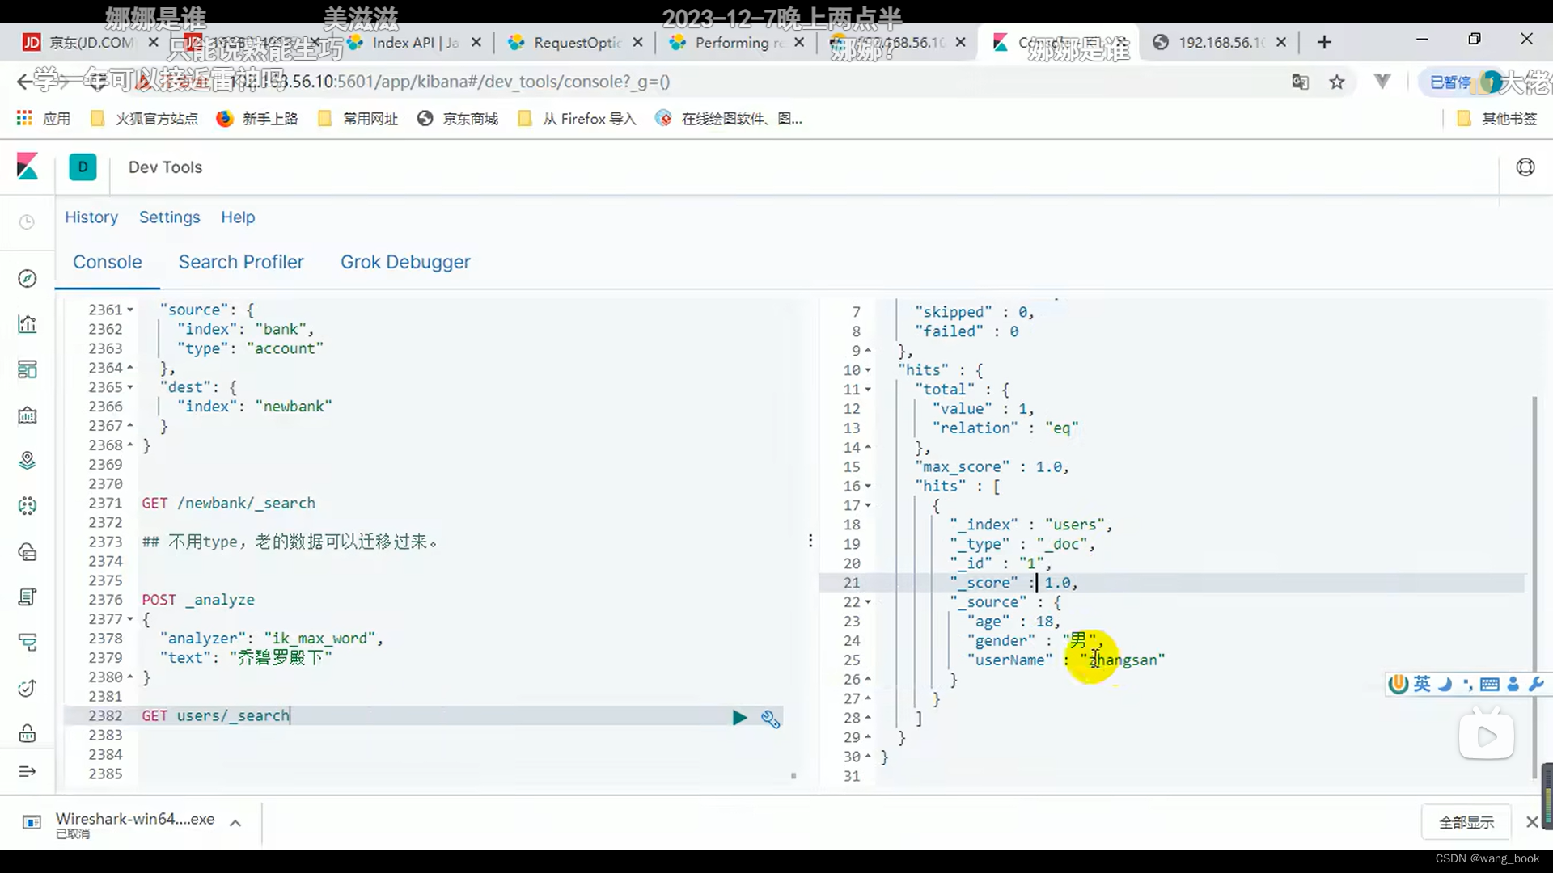Click the POST _analyze line
Image resolution: width=1553 pixels, height=873 pixels.
pos(198,600)
